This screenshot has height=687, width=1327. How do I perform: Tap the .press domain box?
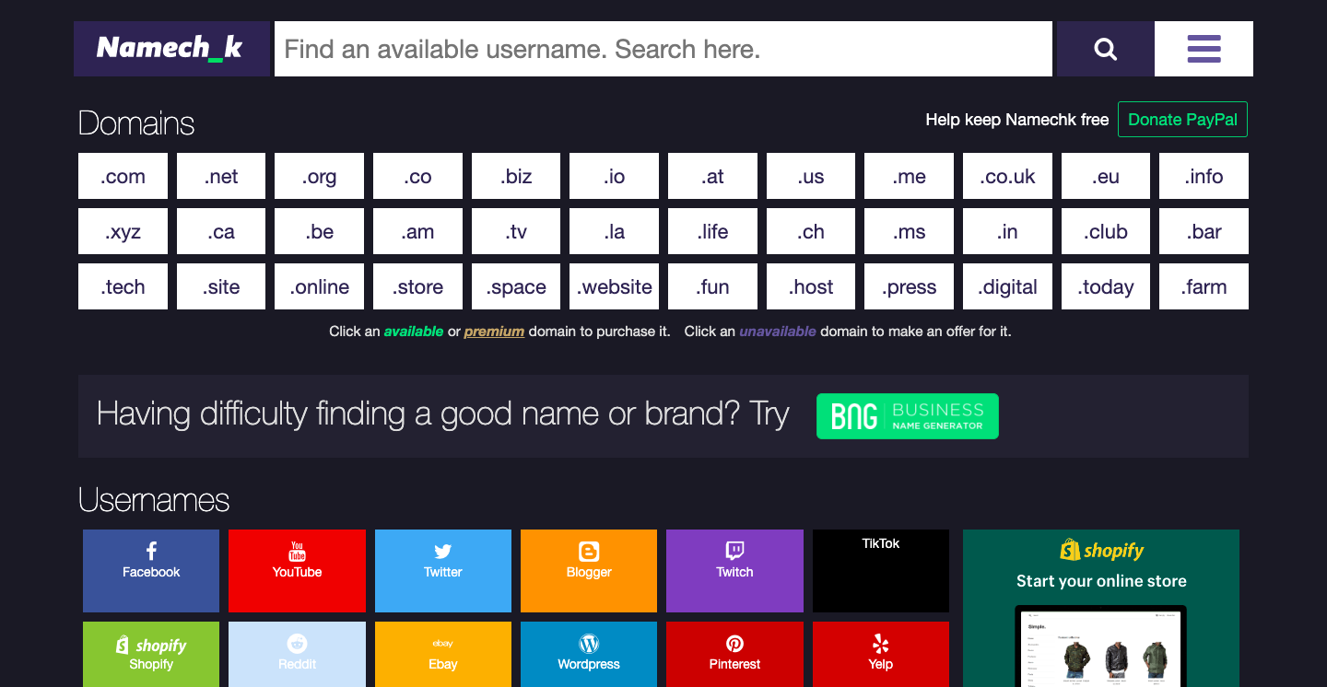click(909, 286)
